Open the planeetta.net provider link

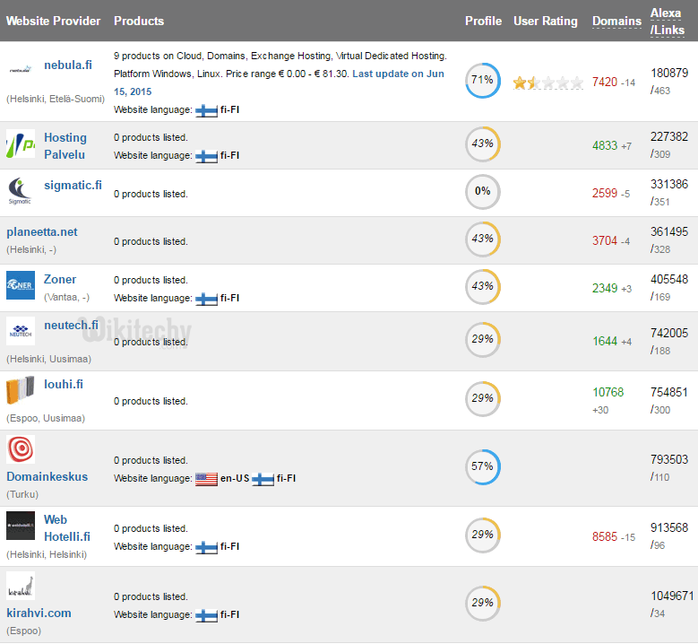tap(42, 231)
